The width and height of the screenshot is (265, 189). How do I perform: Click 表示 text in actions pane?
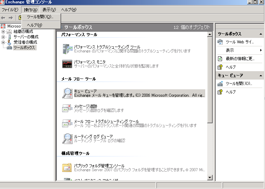click(x=230, y=50)
